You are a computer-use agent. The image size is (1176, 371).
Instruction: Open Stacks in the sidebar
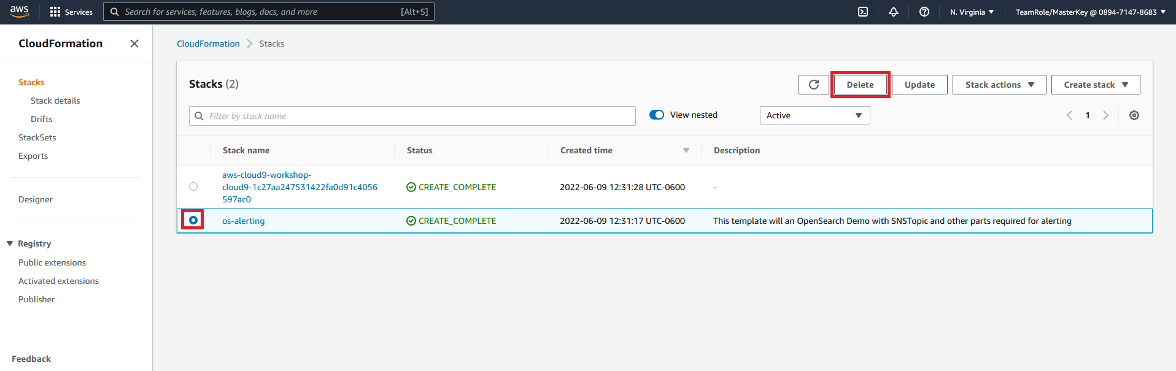(x=31, y=82)
